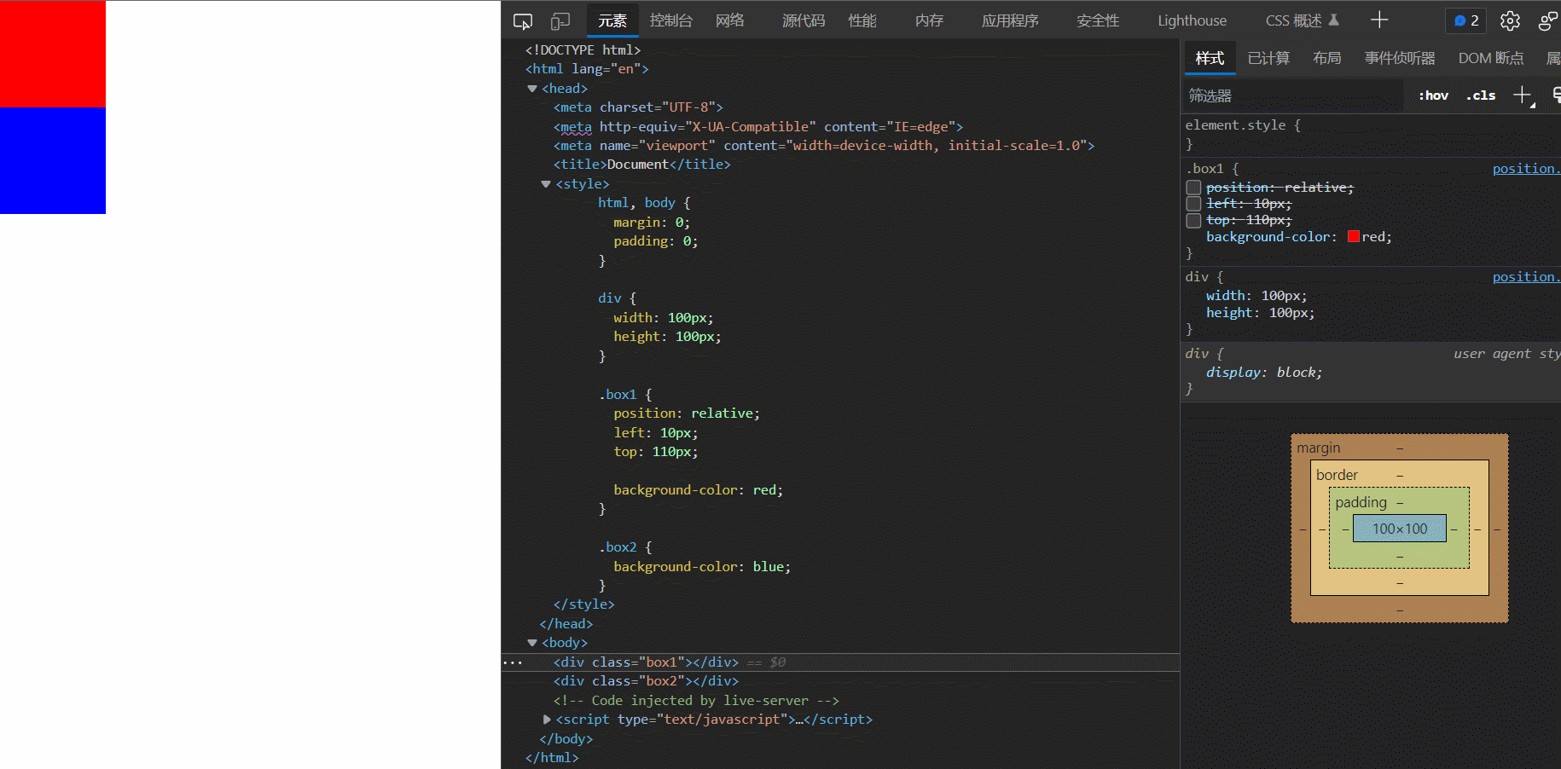Toggle the :hov element state button
The image size is (1561, 769).
click(1433, 95)
